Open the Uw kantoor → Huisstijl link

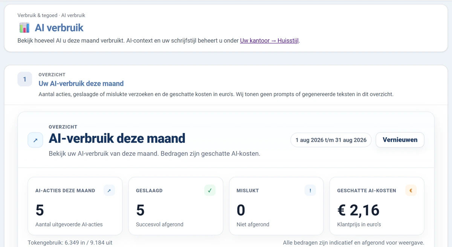(x=269, y=40)
